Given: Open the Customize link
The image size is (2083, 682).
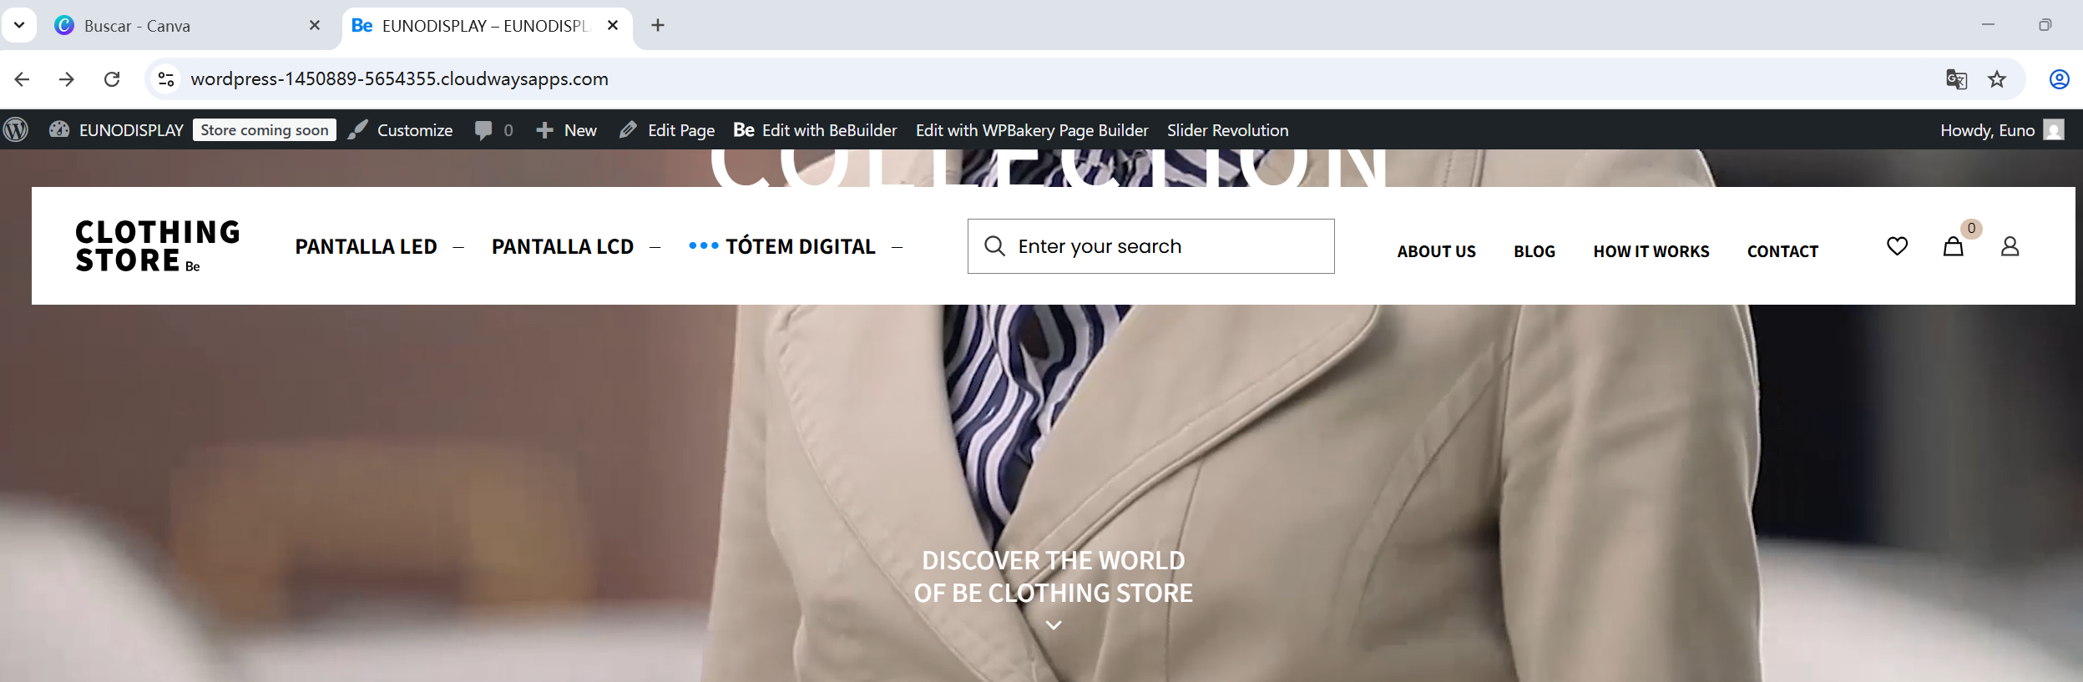Looking at the screenshot, I should click(x=401, y=130).
